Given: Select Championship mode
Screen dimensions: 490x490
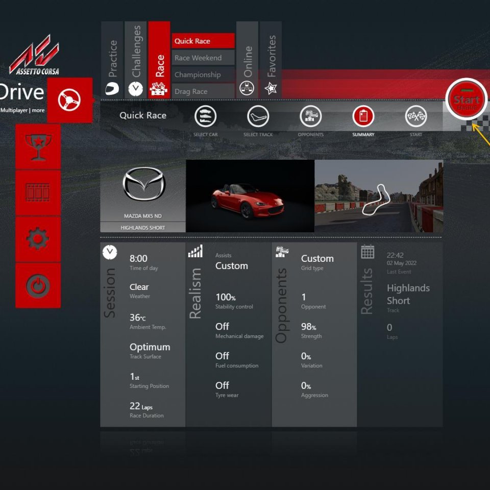Looking at the screenshot, I should coord(203,75).
